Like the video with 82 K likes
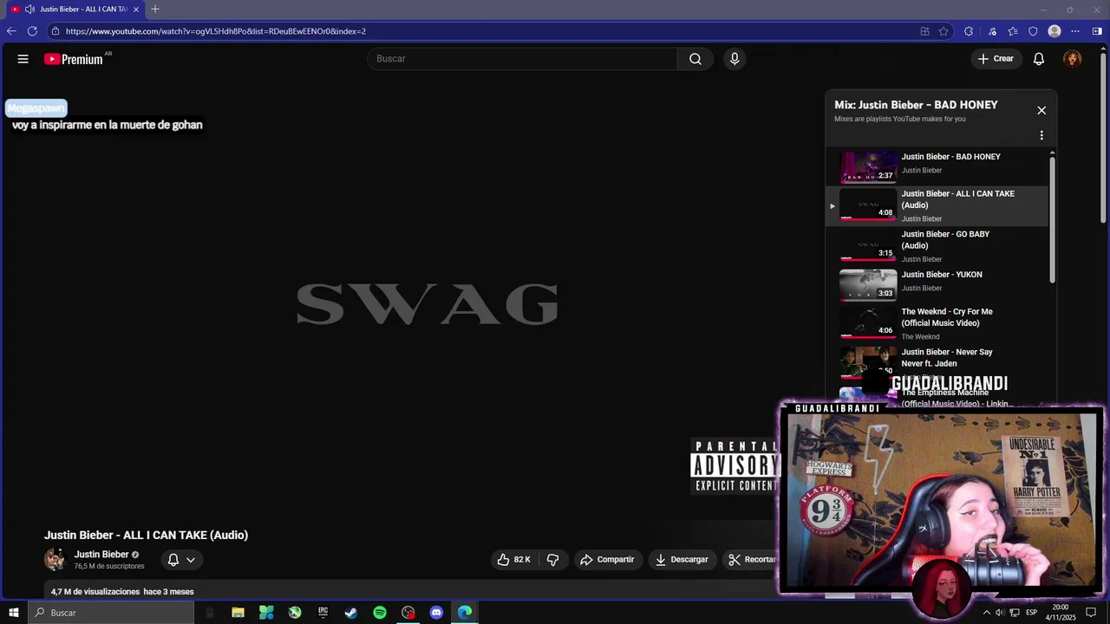Viewport: 1110px width, 624px height. [513, 560]
